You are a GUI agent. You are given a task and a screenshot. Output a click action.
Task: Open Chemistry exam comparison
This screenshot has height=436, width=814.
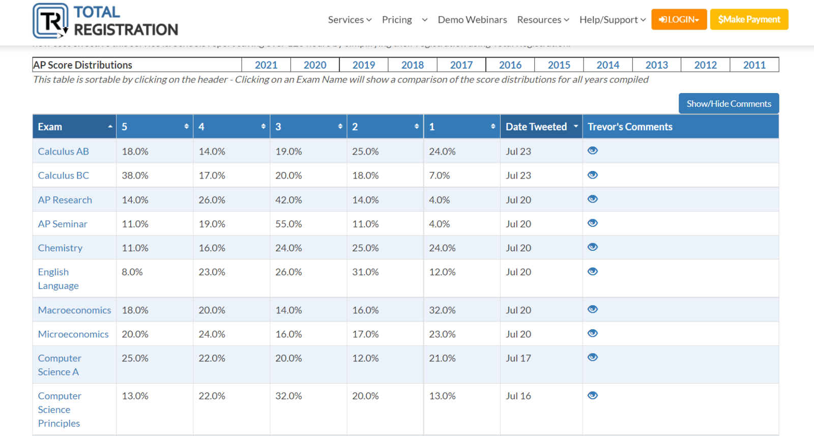tap(60, 248)
